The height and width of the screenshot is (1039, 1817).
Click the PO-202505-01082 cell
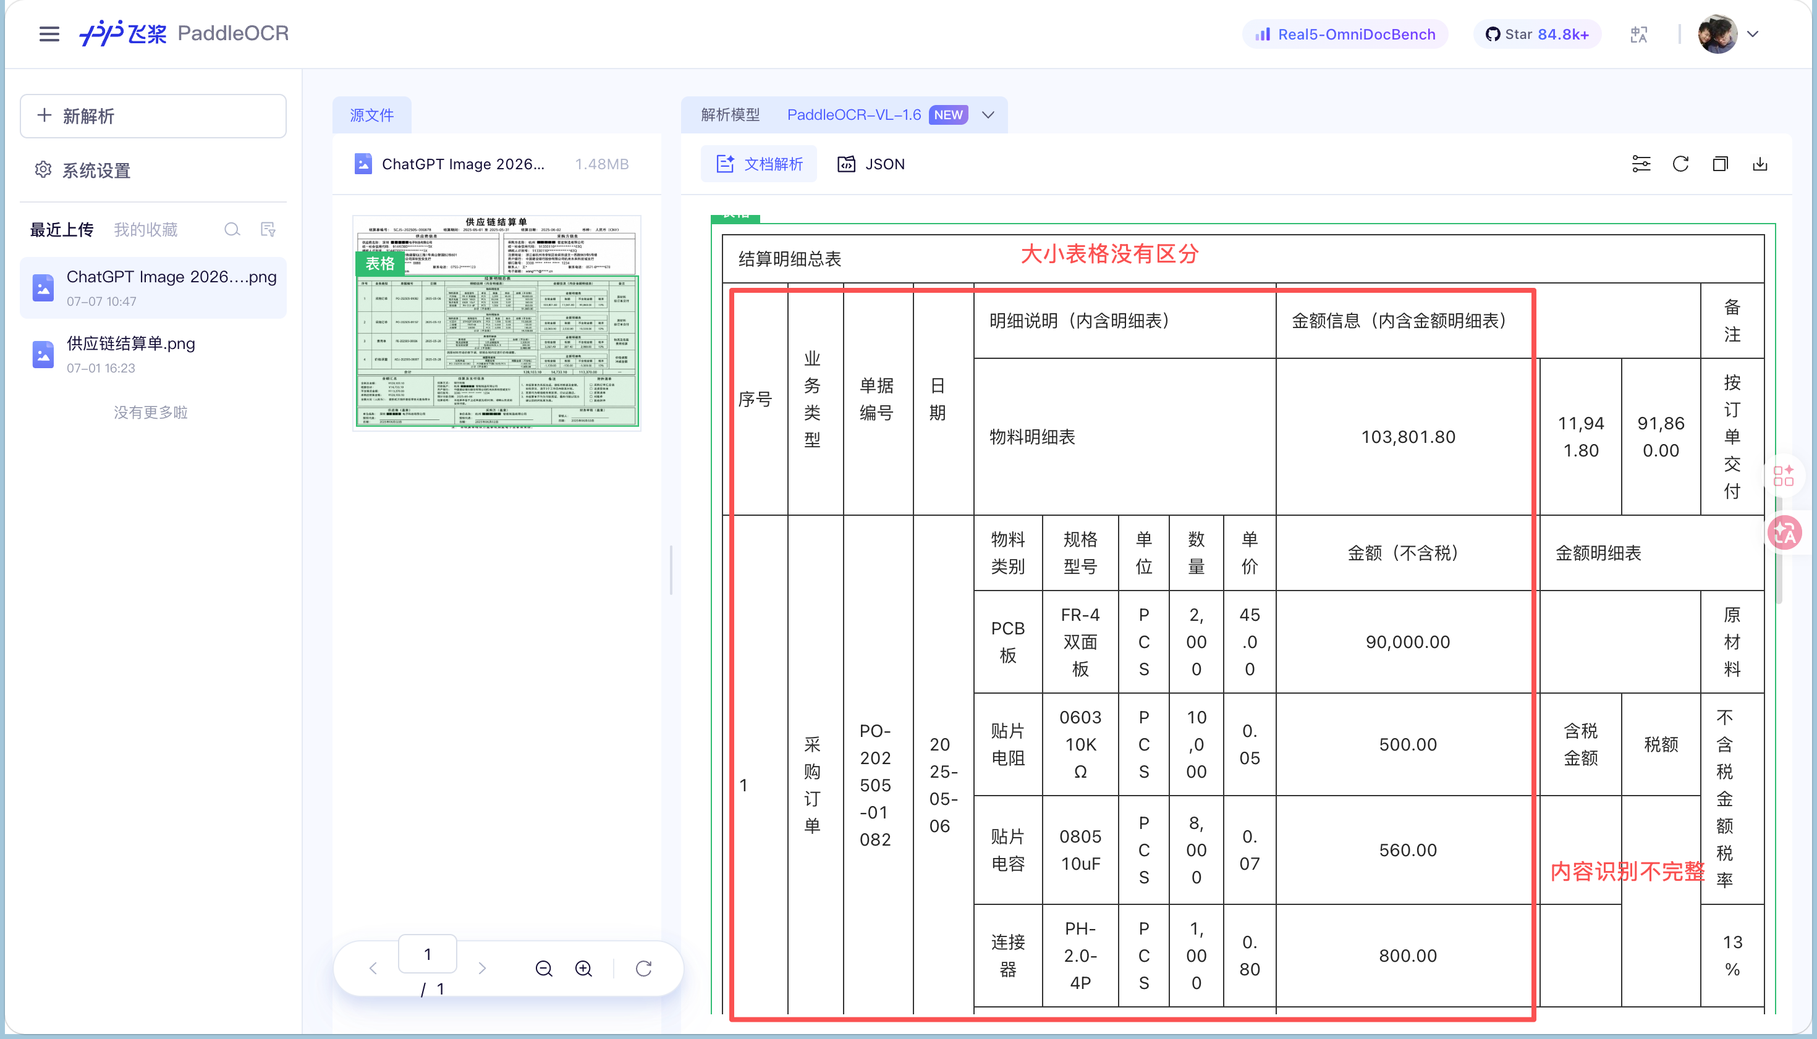pyautogui.click(x=879, y=785)
